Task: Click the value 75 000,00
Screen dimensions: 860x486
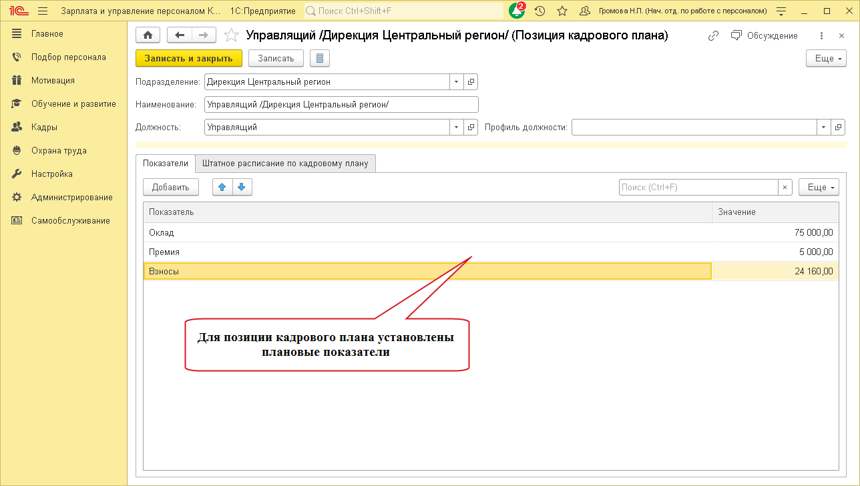Action: (x=813, y=233)
